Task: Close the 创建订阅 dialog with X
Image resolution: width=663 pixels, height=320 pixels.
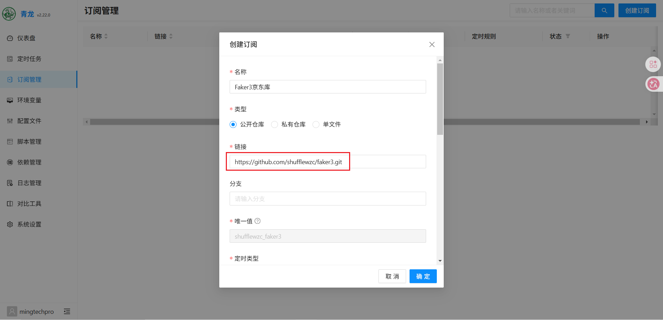Action: tap(432, 44)
